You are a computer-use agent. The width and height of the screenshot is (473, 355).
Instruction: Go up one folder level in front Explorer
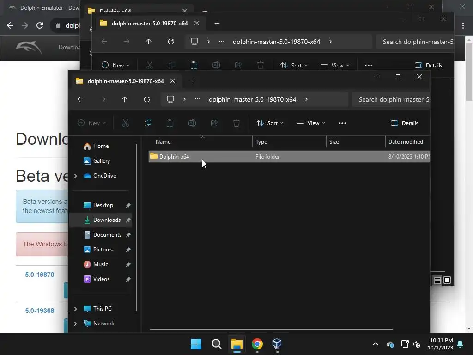[125, 99]
